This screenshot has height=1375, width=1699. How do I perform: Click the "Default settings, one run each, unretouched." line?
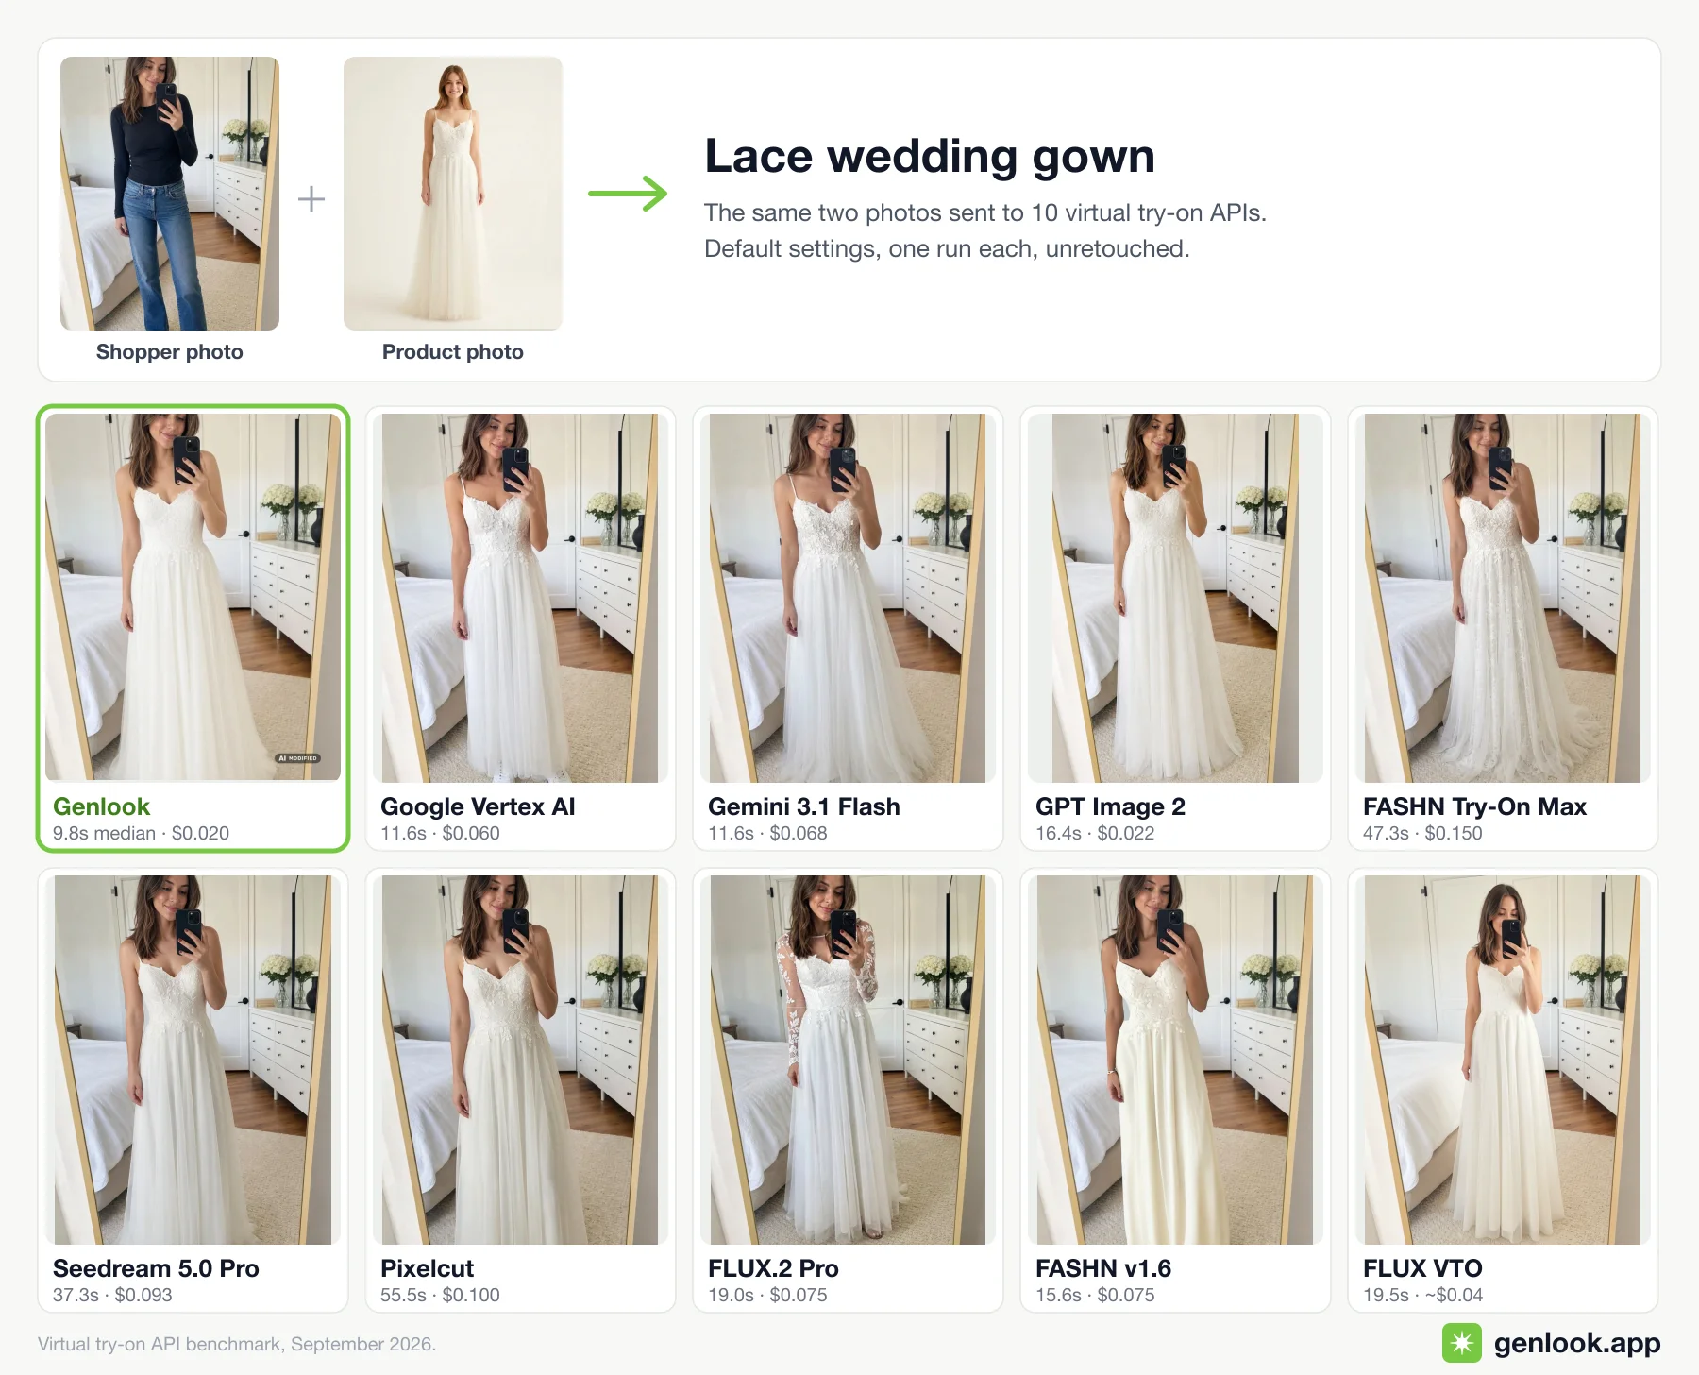tap(947, 248)
